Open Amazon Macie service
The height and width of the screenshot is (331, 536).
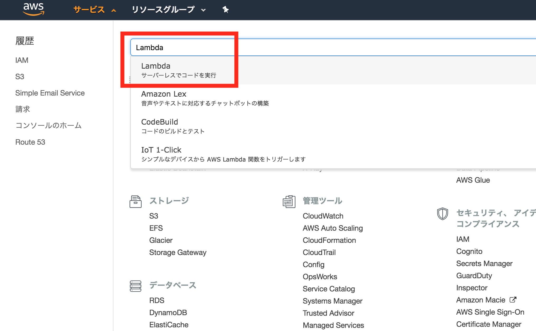click(481, 300)
